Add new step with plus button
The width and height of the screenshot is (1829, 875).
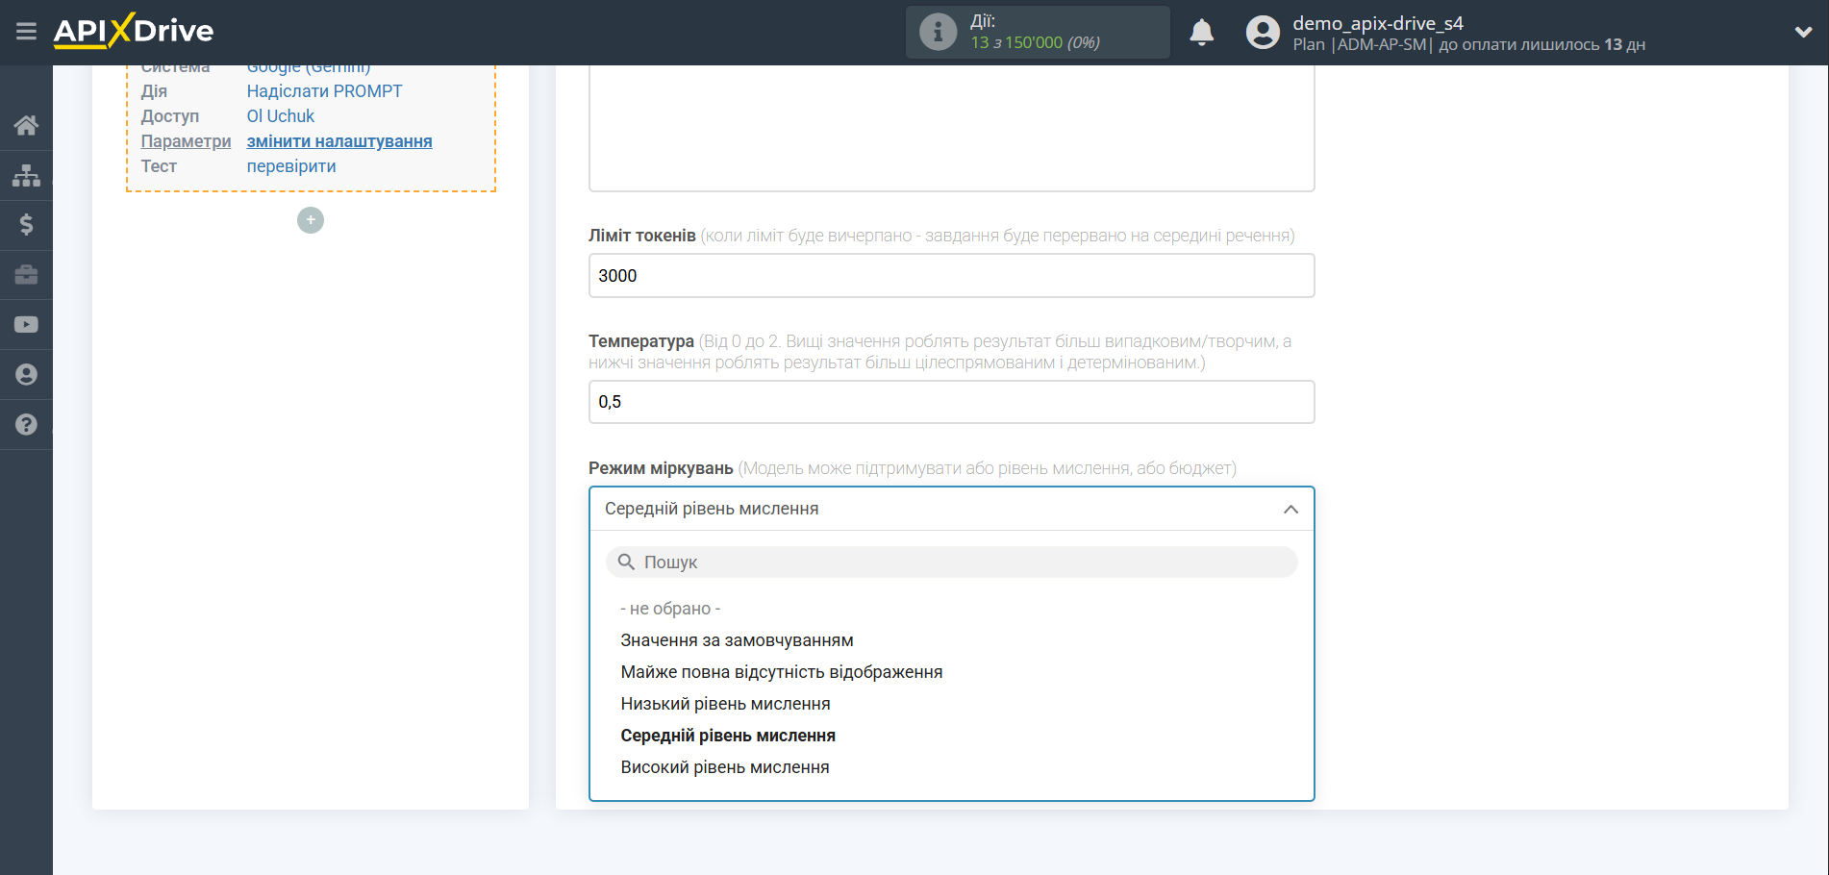(x=310, y=220)
